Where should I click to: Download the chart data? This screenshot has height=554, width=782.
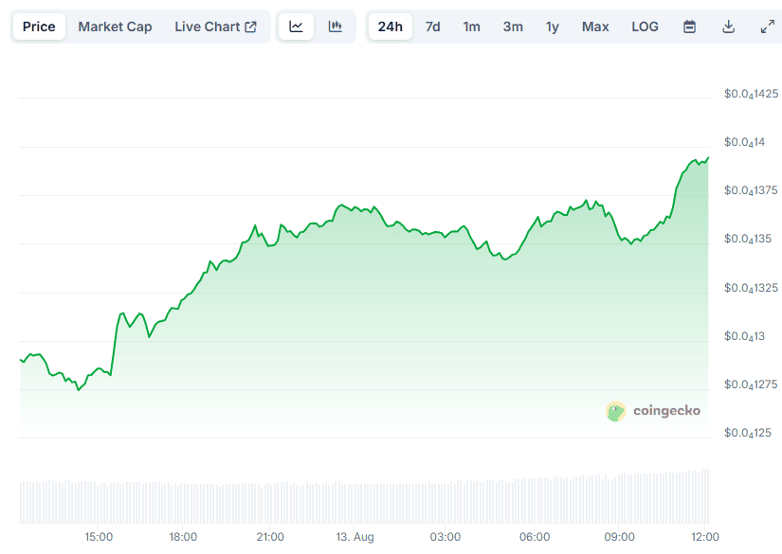728,27
